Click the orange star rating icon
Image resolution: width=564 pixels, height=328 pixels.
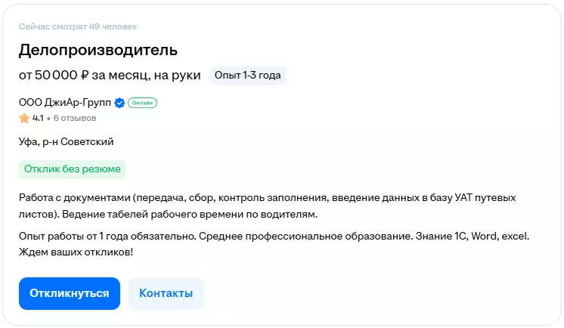pyautogui.click(x=24, y=118)
